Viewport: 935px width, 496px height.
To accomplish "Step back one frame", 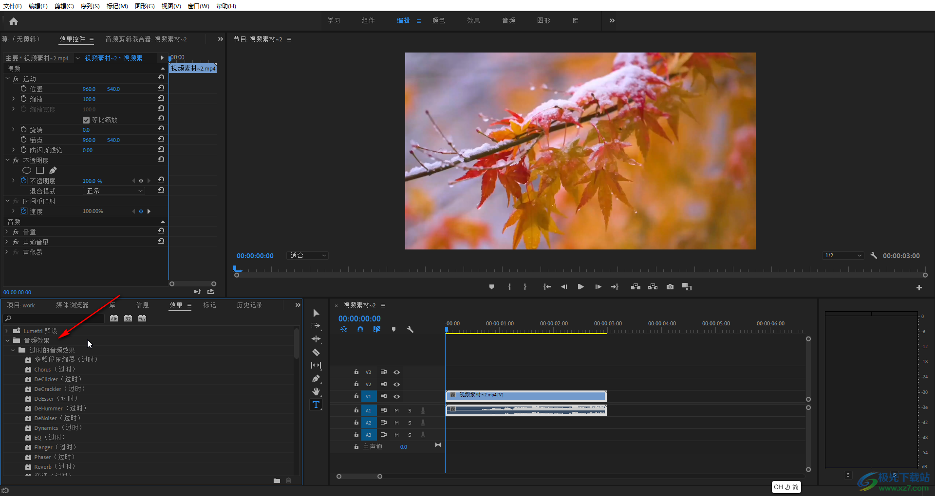I will tap(564, 287).
